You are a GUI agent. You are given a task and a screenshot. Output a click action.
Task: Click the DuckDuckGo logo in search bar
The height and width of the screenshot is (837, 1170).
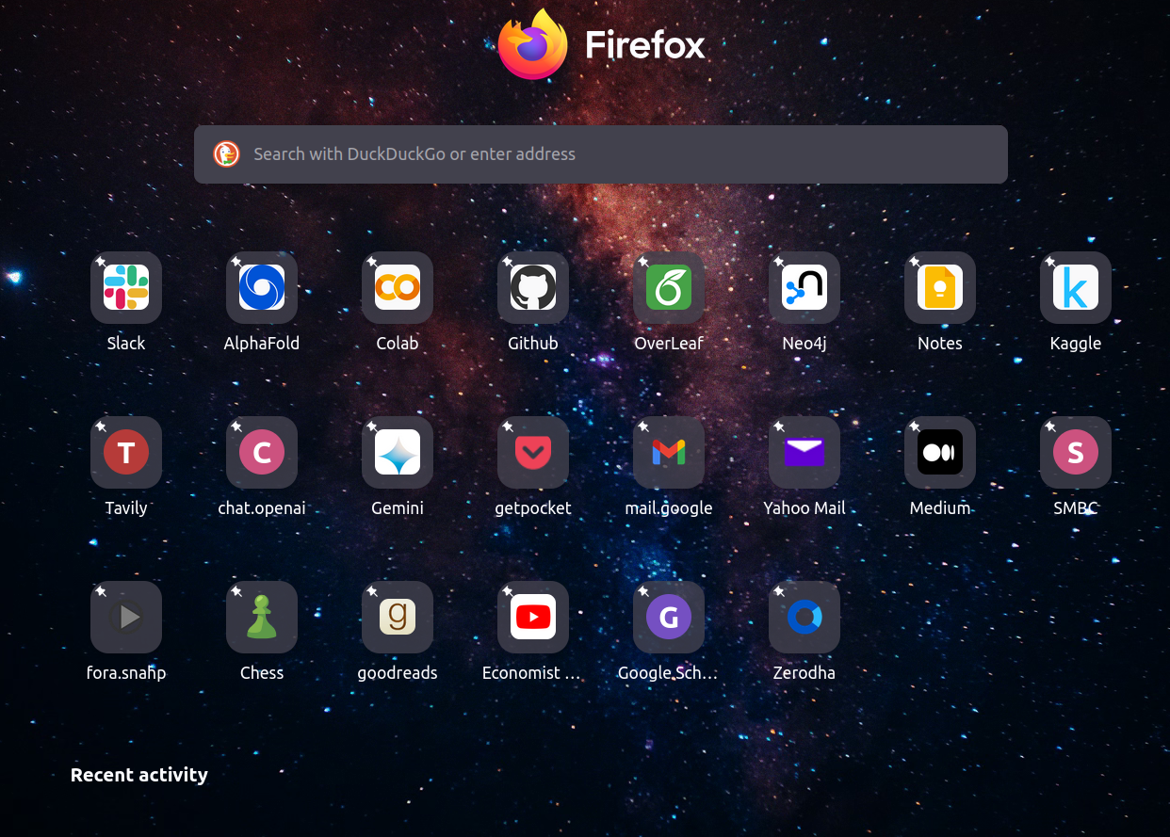tap(226, 154)
